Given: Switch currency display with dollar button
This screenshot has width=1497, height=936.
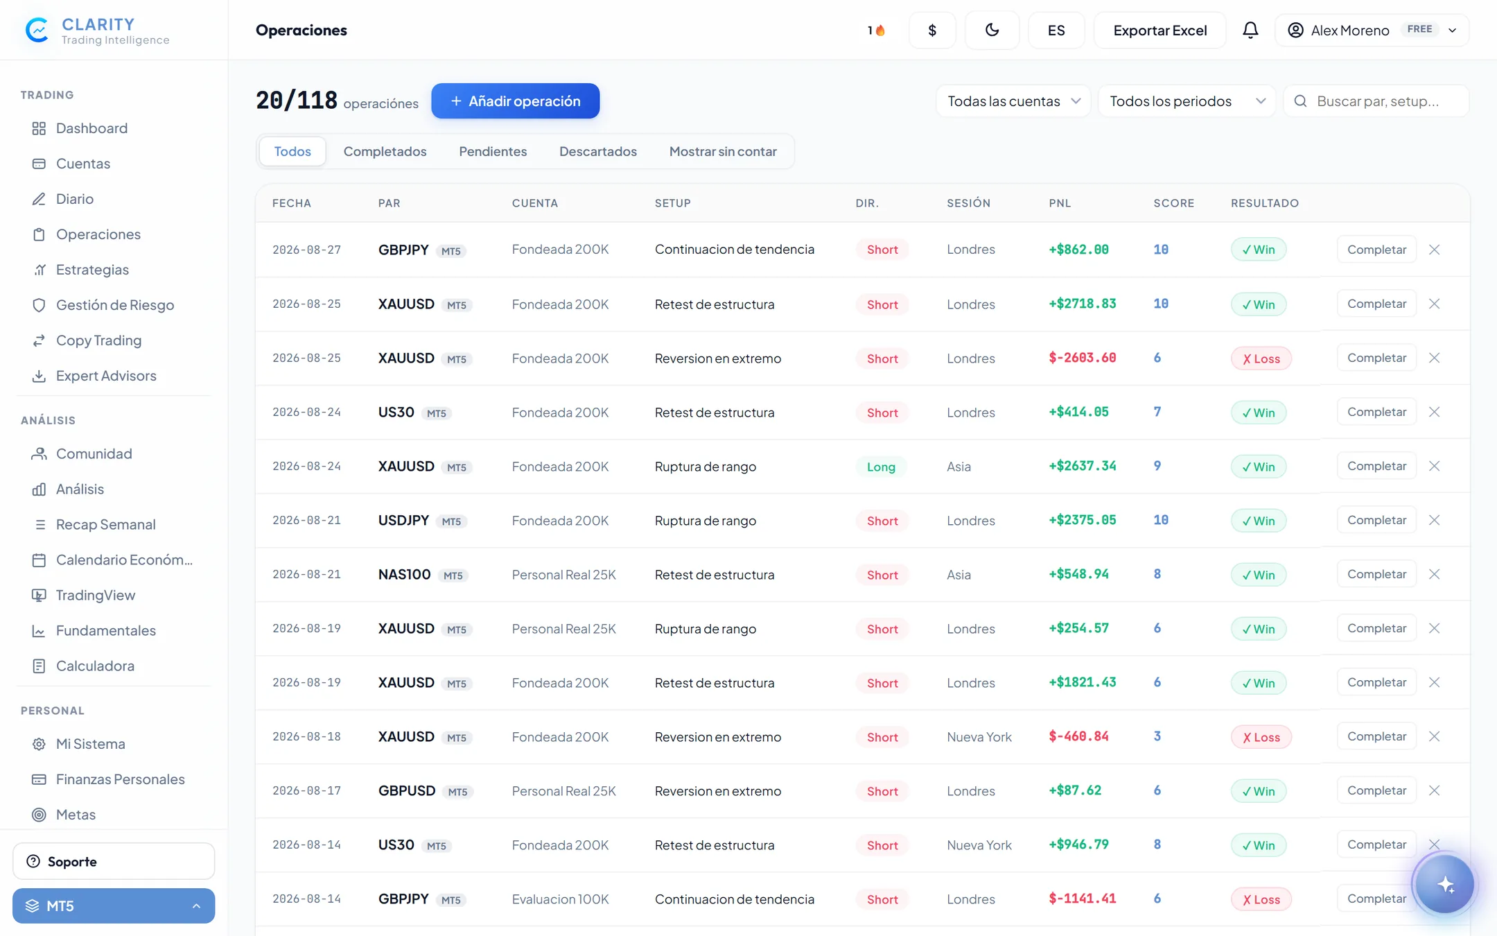Looking at the screenshot, I should [932, 30].
